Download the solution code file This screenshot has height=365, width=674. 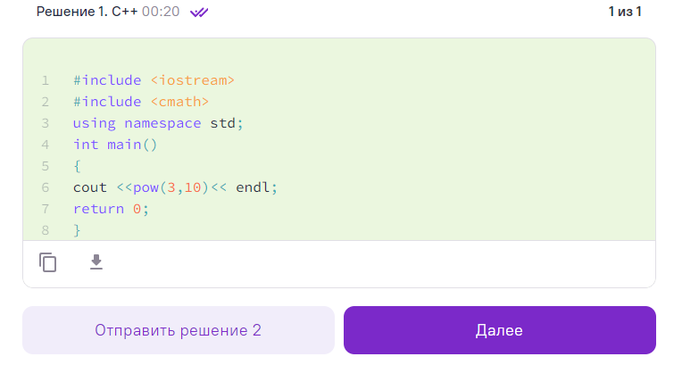click(x=96, y=261)
